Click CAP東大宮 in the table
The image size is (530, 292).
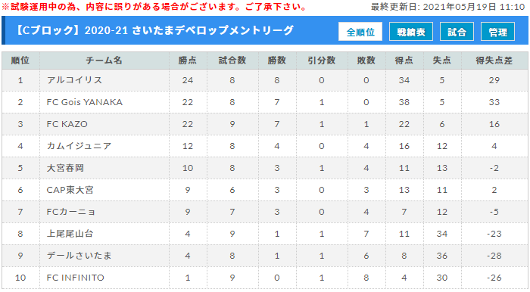(x=70, y=190)
